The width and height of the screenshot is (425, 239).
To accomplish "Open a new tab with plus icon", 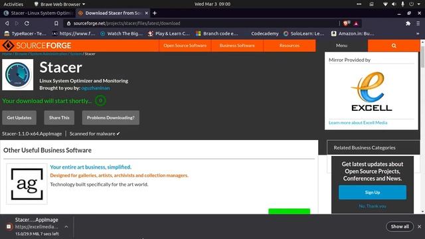I will pos(155,13).
